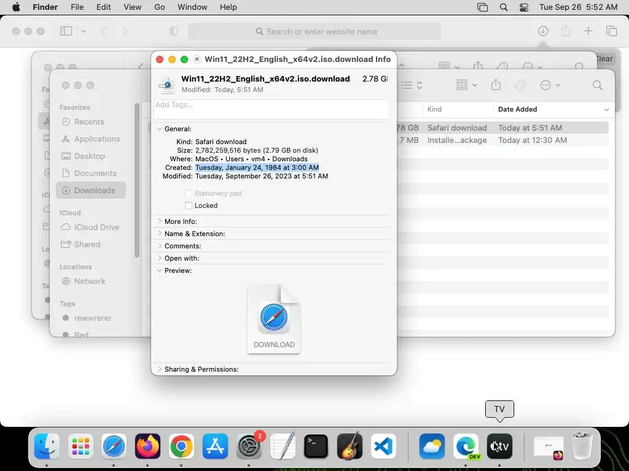Open Control Center in menu bar
Image resolution: width=629 pixels, height=471 pixels.
point(524,7)
